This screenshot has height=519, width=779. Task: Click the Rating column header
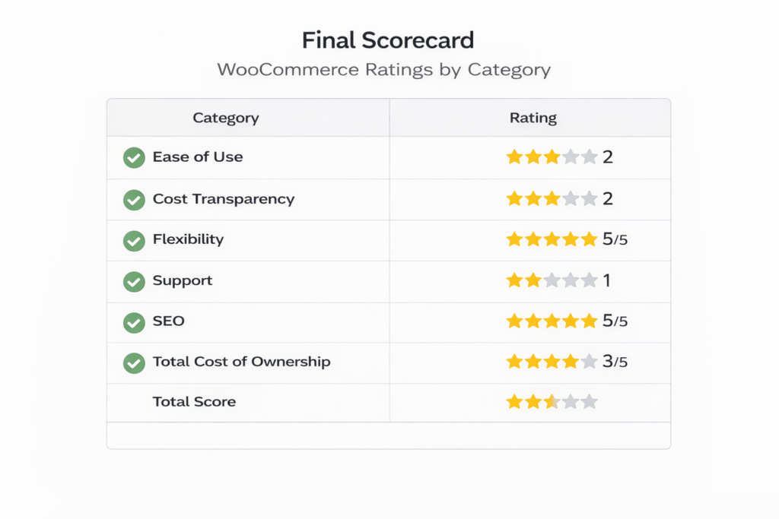tap(533, 118)
